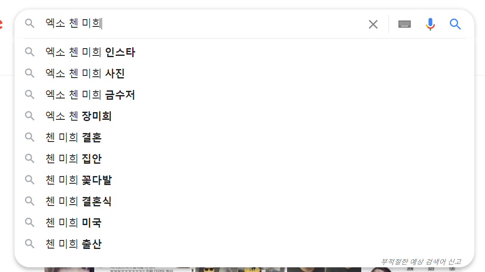Choose suggestion 첸 미희 출산

point(244,244)
